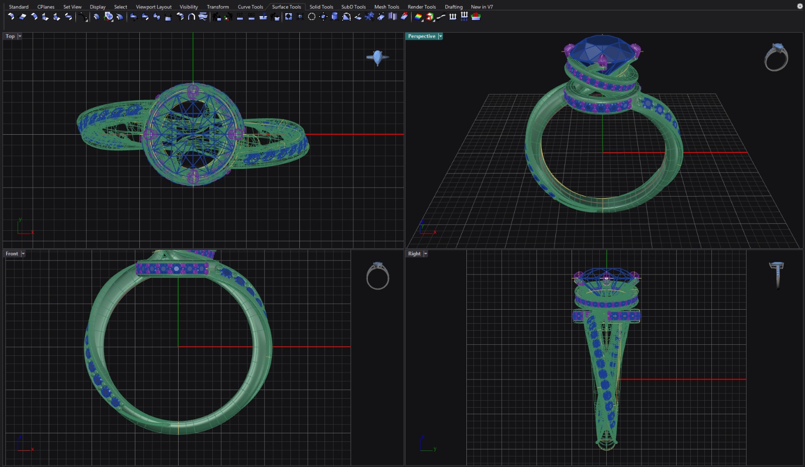Screen dimensions: 805x467
Task: Open toolbar options gear icon
Action: pyautogui.click(x=799, y=7)
